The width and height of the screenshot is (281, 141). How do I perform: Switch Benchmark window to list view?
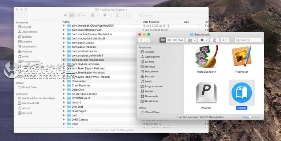(169, 40)
